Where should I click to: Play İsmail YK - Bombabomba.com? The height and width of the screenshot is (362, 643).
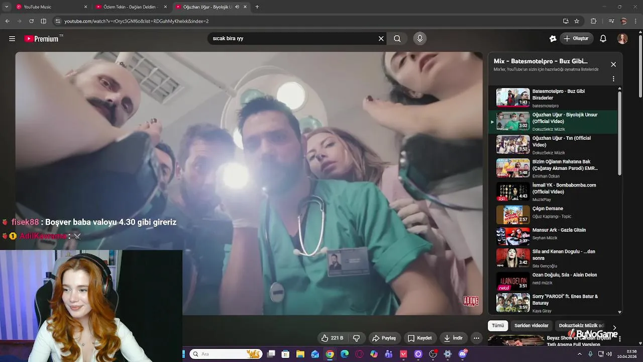pyautogui.click(x=553, y=192)
